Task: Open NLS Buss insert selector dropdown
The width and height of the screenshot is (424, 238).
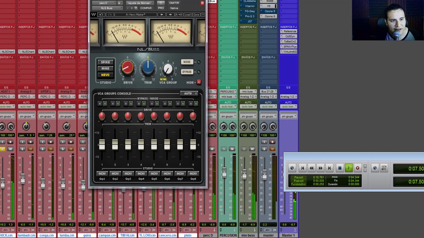Action: tap(107, 8)
